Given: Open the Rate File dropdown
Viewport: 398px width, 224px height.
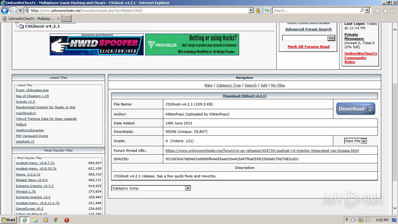Looking at the screenshot, I should point(355,141).
